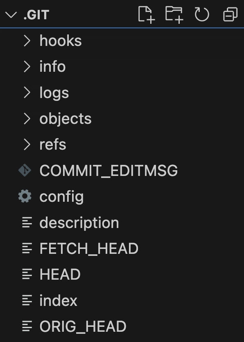Refresh the explorer with the reload icon

pos(202,14)
